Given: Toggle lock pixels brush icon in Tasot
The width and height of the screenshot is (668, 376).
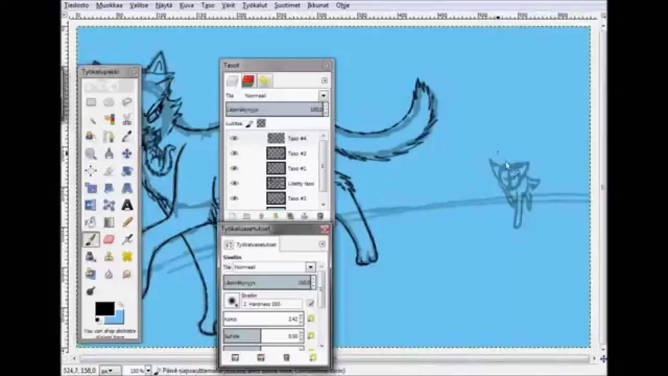Looking at the screenshot, I should pyautogui.click(x=249, y=123).
